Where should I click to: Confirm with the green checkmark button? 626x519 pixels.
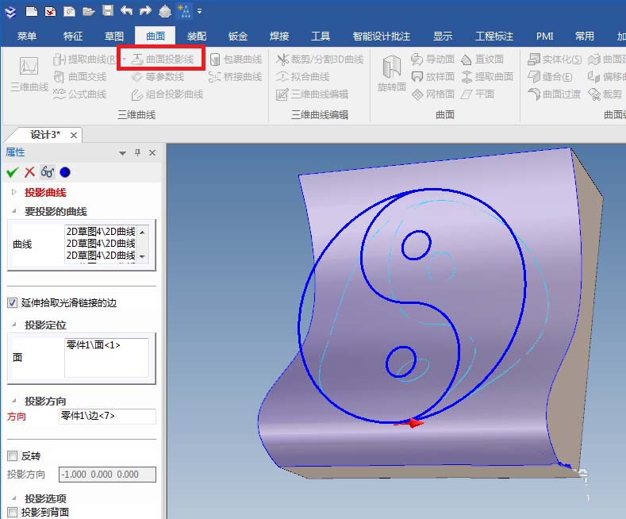point(13,172)
